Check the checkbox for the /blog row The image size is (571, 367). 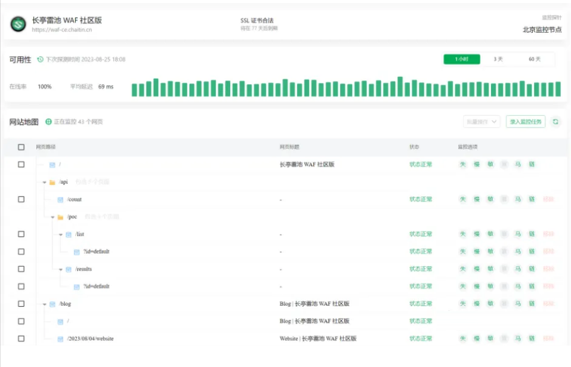(x=21, y=304)
